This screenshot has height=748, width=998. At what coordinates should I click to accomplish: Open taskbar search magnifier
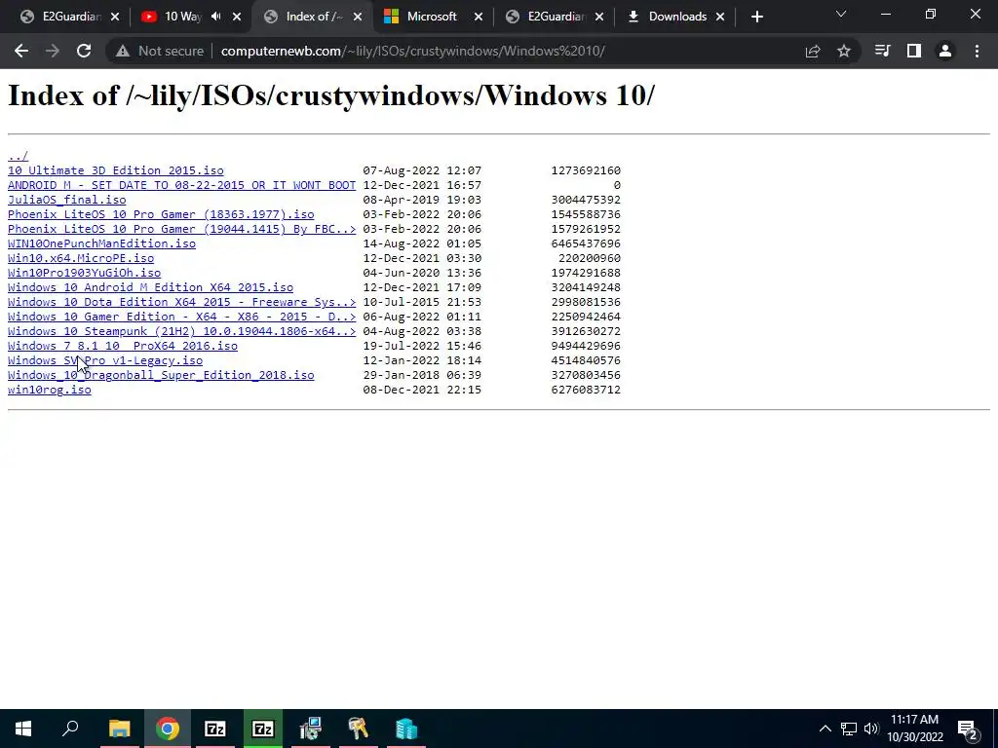pyautogui.click(x=70, y=729)
